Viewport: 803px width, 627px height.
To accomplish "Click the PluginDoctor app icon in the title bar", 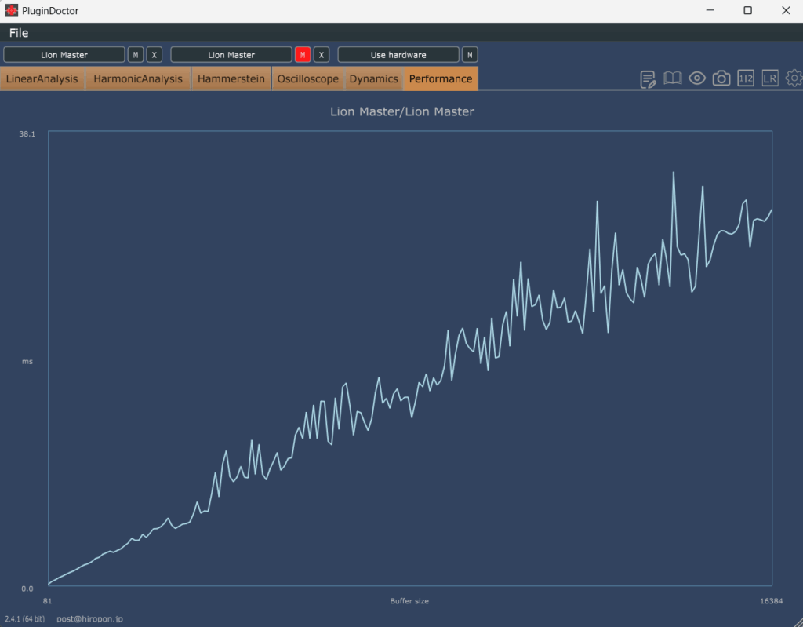I will pyautogui.click(x=11, y=10).
